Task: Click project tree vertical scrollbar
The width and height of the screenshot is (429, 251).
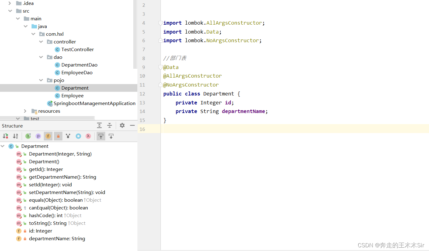Action: pyautogui.click(x=135, y=34)
